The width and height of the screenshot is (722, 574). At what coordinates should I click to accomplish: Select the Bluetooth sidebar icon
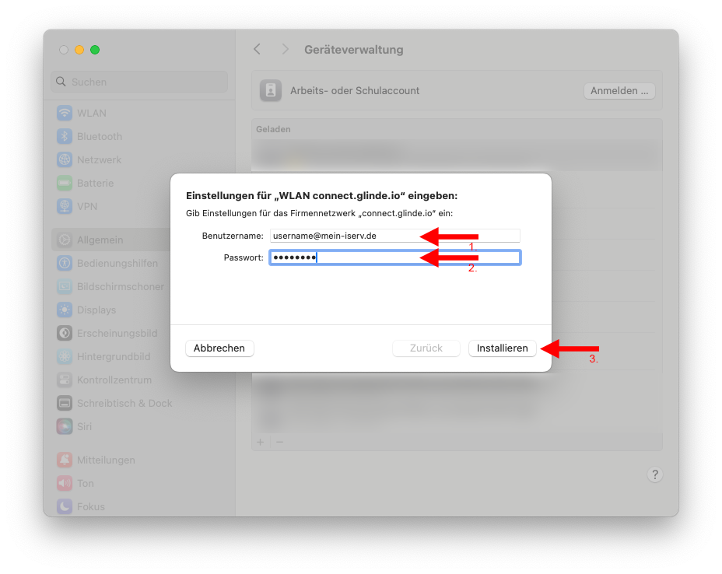click(65, 137)
